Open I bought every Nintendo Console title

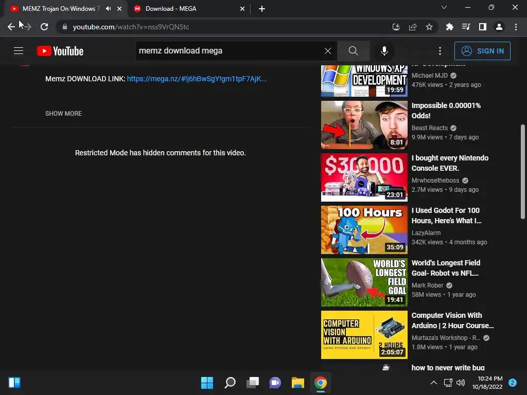(x=450, y=163)
